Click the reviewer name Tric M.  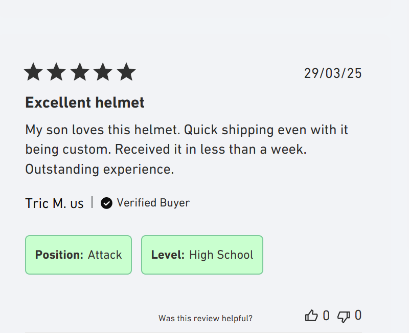[x=46, y=203]
